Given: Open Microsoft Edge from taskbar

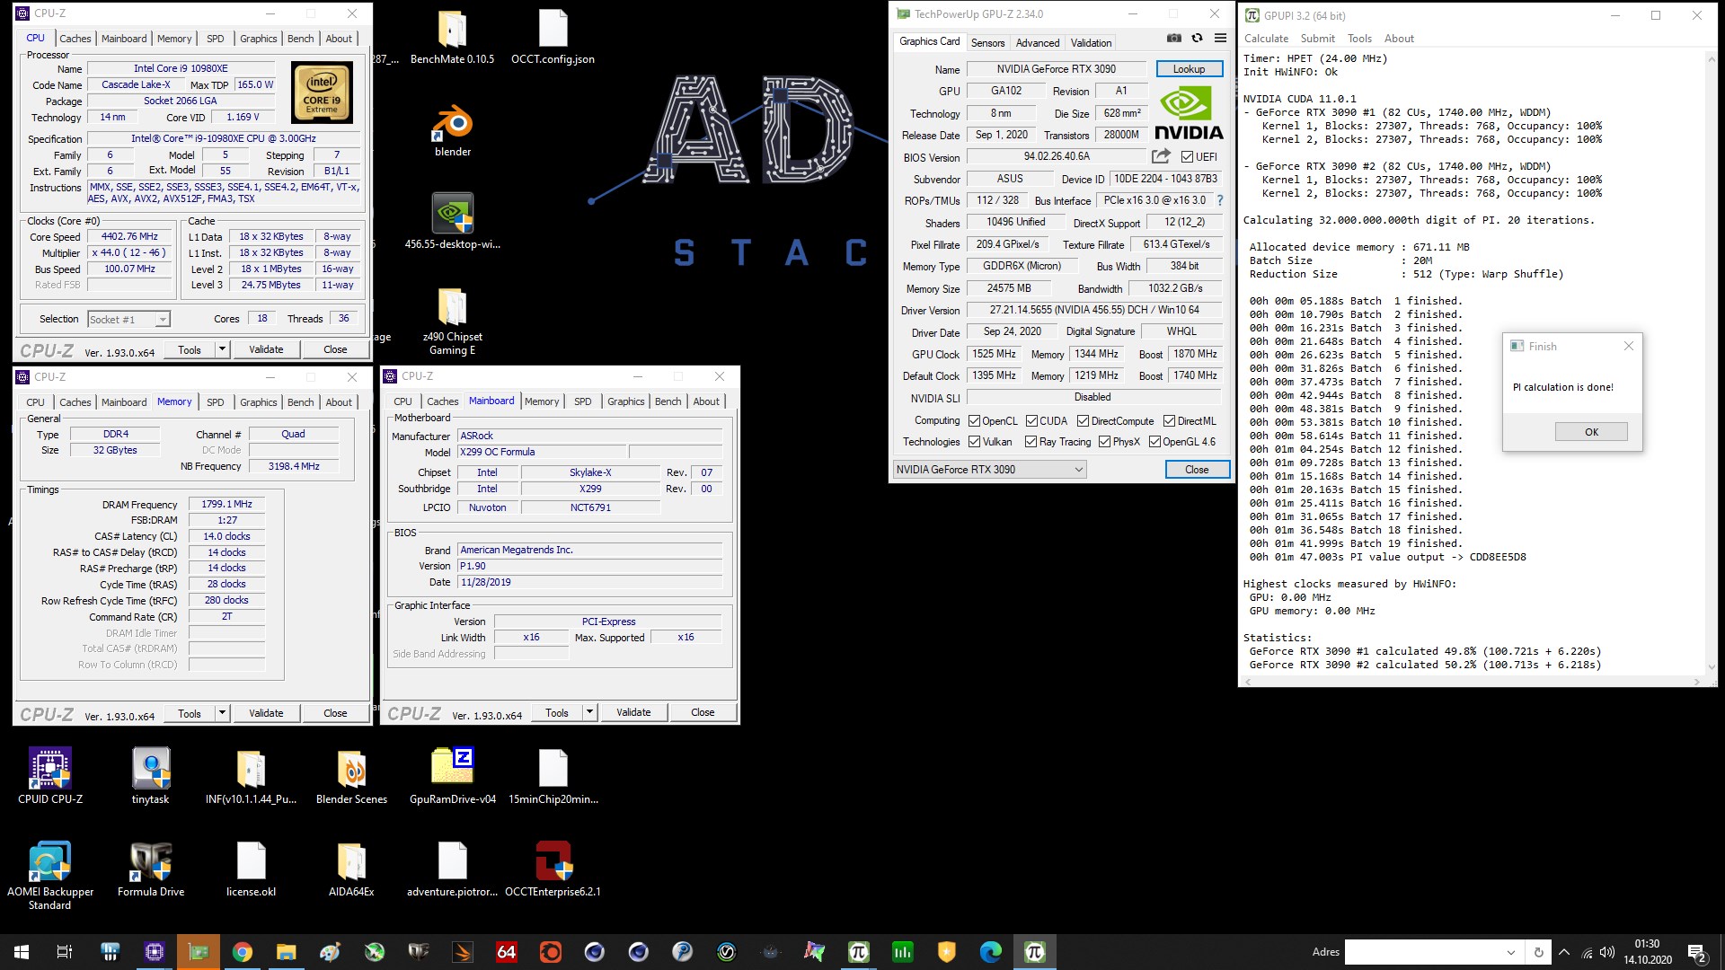Looking at the screenshot, I should point(990,952).
